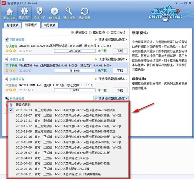The width and height of the screenshot is (194, 179).
Task: Choose the 2011-02-23 GeForce 267.24测试版 entry
Action: 68,110
